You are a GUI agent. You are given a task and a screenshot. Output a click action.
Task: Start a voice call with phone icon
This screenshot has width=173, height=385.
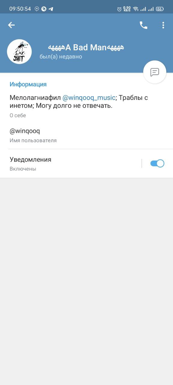[144, 25]
